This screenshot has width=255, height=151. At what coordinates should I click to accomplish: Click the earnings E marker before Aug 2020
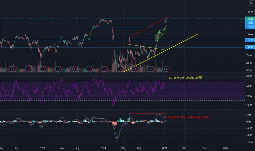tap(135, 69)
